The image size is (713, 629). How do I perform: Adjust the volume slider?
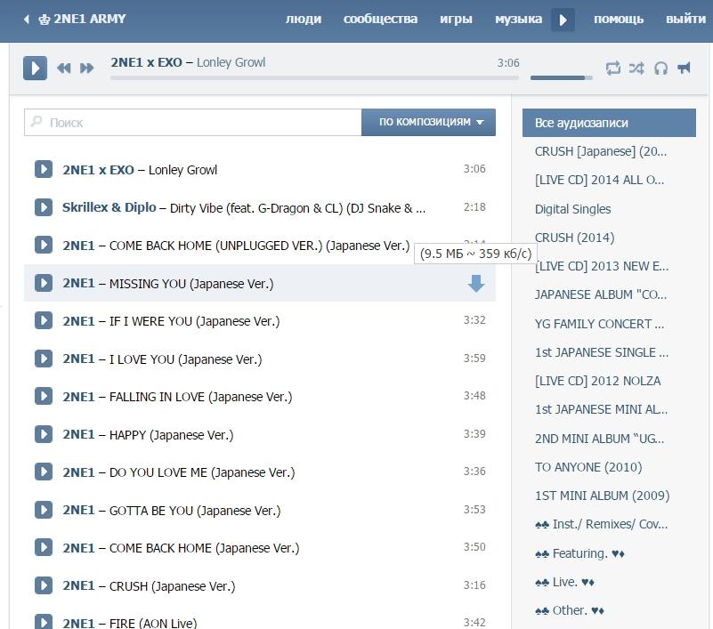tap(562, 77)
